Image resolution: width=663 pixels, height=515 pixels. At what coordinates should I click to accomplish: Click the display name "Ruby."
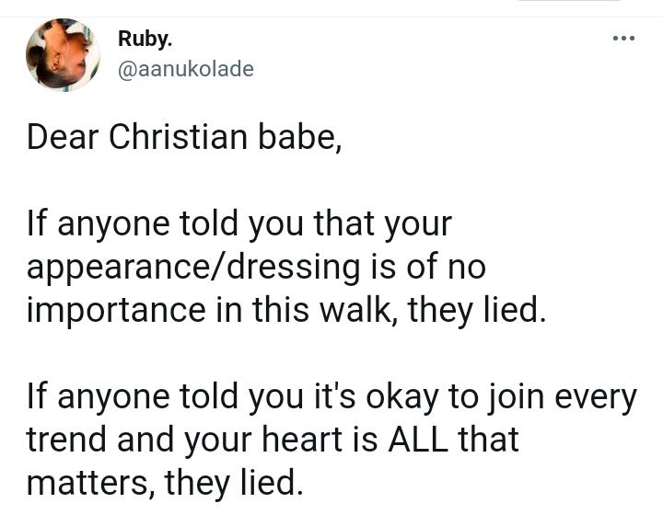[145, 39]
